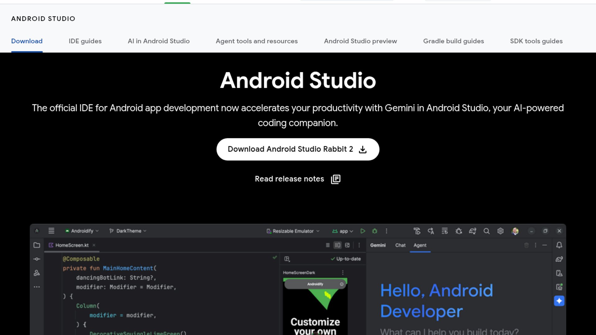
Task: Switch to the Agent tab in Gemini panel
Action: click(x=420, y=245)
